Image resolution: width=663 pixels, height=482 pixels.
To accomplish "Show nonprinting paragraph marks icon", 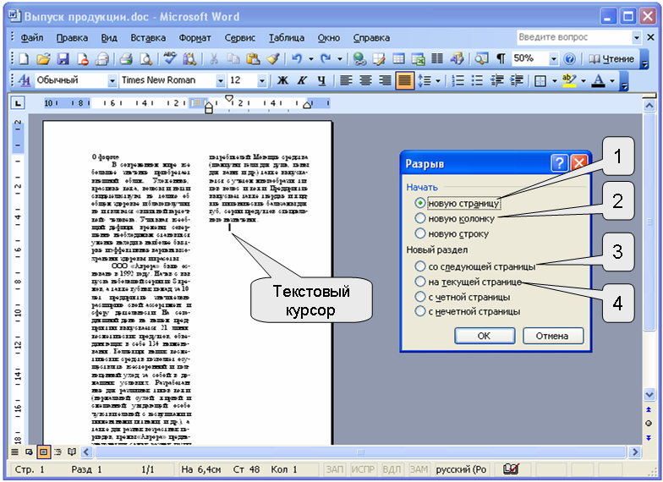I will [501, 59].
